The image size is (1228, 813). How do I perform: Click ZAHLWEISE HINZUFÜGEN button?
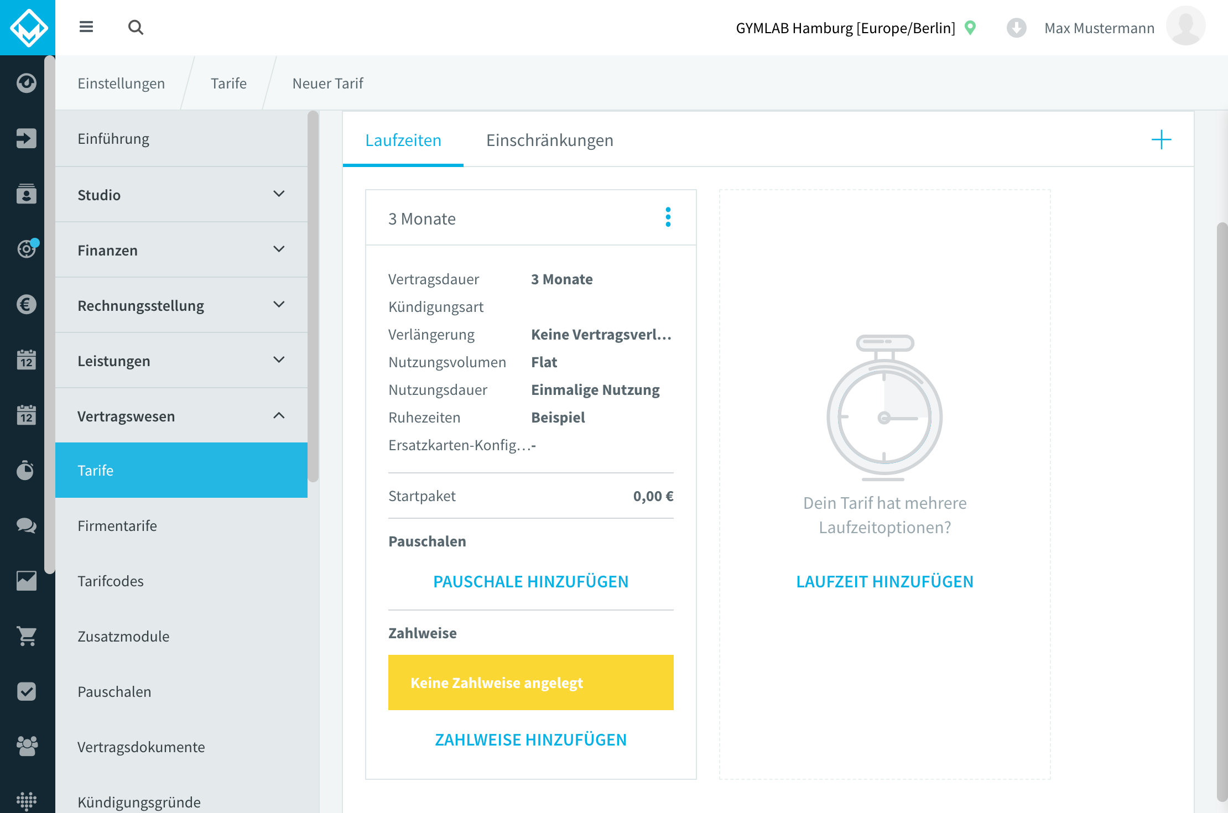[x=531, y=739]
